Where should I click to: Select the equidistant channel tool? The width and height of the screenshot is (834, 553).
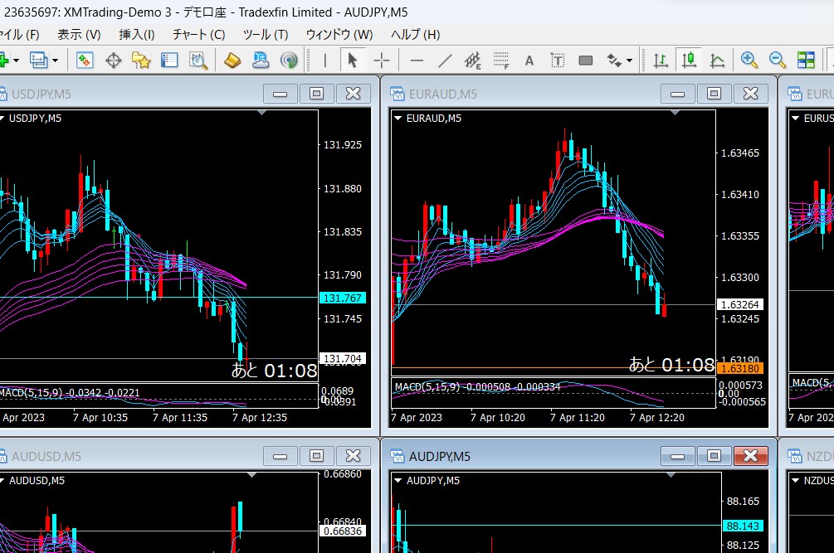coord(473,61)
